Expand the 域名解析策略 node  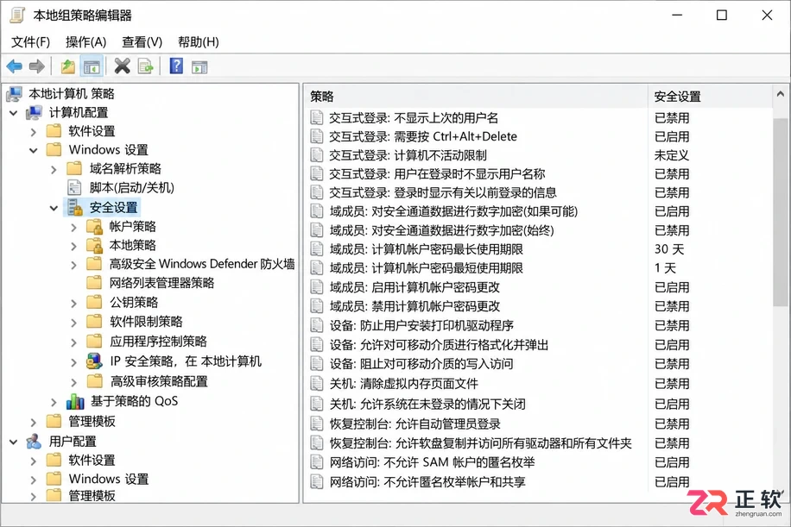coord(54,169)
